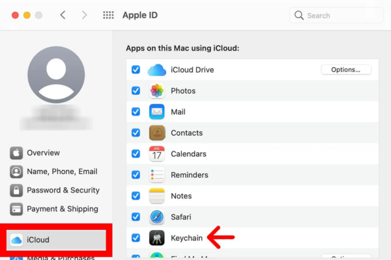Show all preferences grid icon
This screenshot has height=260, width=391.
click(108, 15)
